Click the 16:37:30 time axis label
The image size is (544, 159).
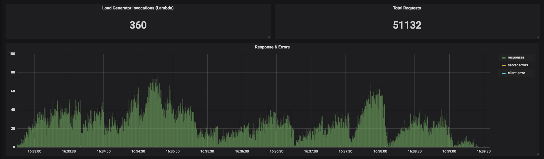coord(346,151)
